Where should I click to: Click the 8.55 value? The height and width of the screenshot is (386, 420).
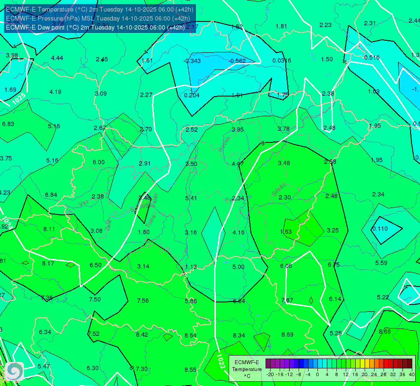click(x=190, y=370)
